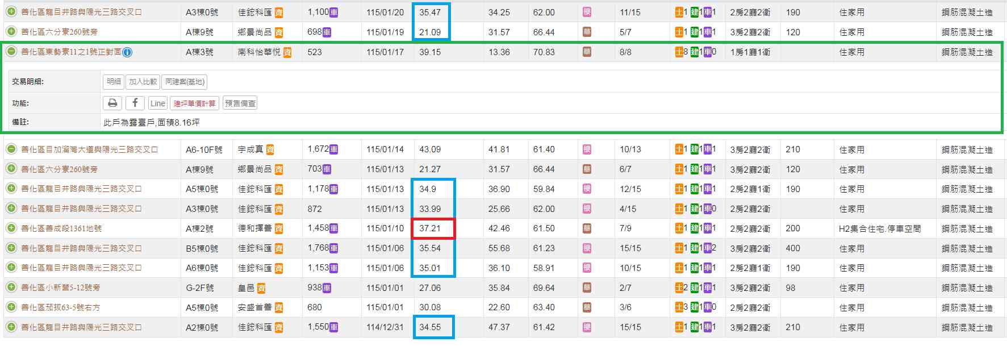Image resolution: width=1007 pixels, height=350 pixels.
Task: Click the orange 資 badge next to 皇邑
Action: pyautogui.click(x=261, y=288)
